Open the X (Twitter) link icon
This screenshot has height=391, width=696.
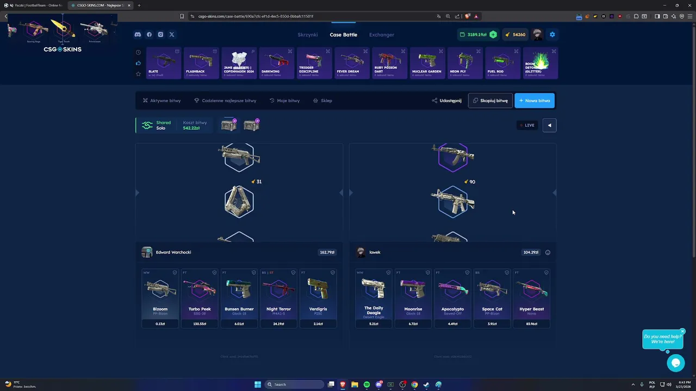172,35
